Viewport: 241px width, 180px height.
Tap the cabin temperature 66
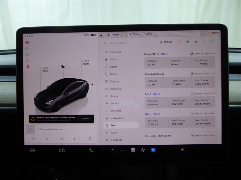point(62,150)
